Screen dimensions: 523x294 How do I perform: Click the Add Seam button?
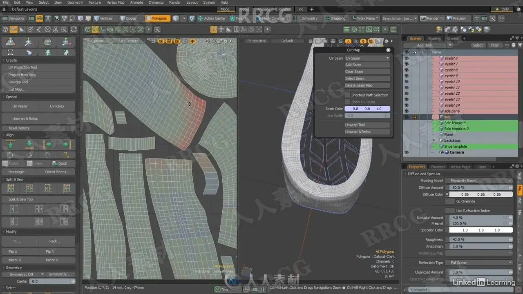tap(367, 65)
